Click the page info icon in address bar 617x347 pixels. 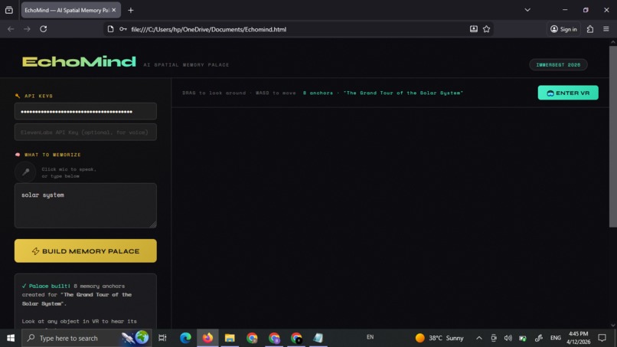(x=110, y=29)
